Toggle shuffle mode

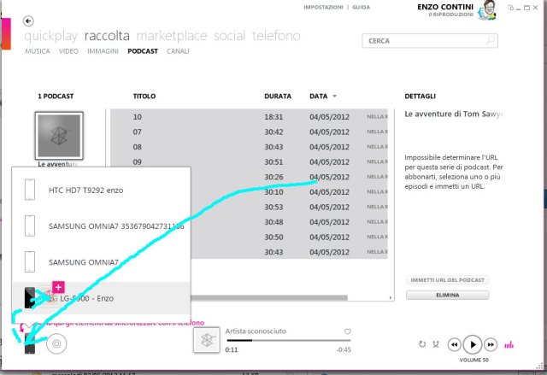pos(437,344)
